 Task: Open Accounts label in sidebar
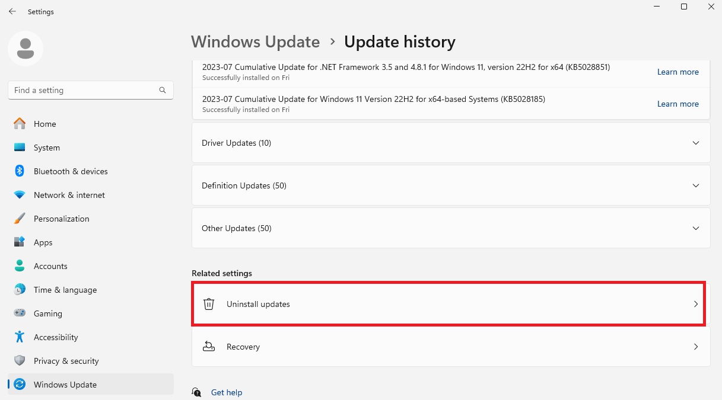pos(50,266)
